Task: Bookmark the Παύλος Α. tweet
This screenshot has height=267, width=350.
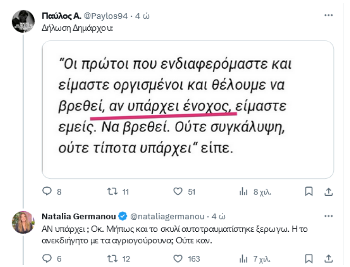Action: tap(308, 192)
